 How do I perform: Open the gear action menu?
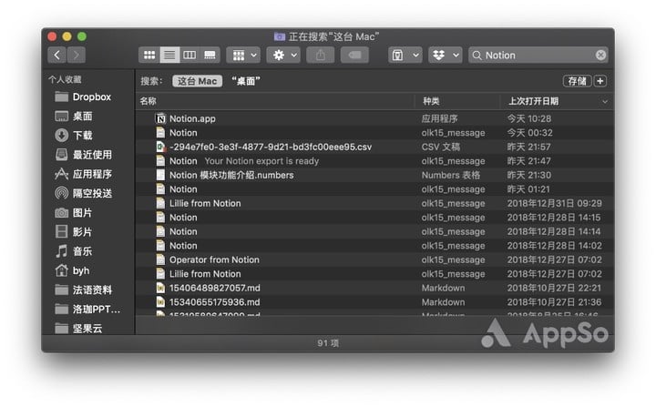283,55
